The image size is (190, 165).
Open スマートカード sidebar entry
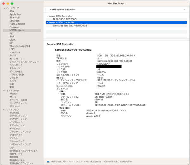click(17, 125)
